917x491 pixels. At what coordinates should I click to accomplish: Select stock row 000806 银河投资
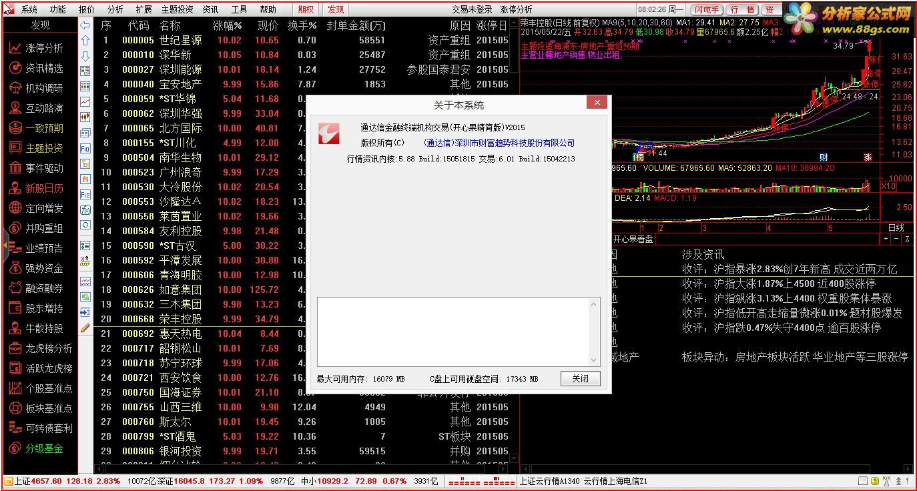point(304,451)
